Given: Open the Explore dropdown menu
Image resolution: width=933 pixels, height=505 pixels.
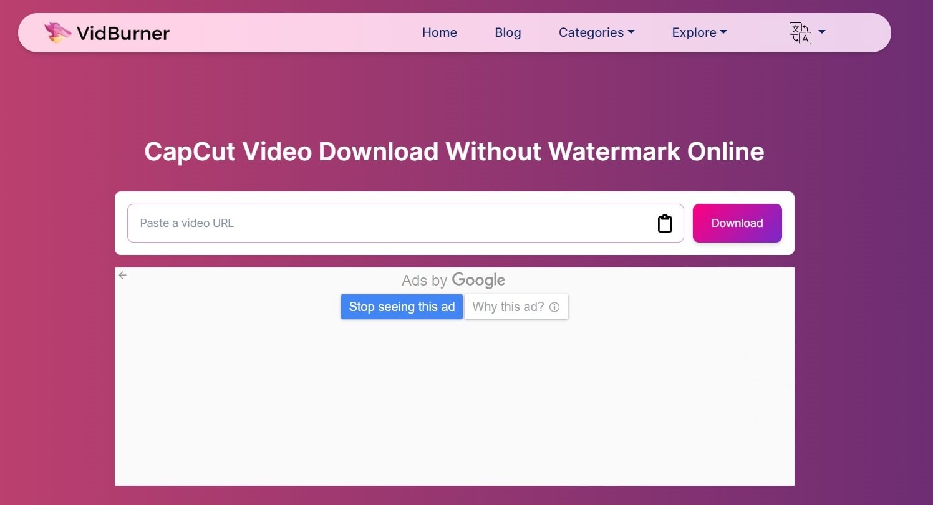Looking at the screenshot, I should click(x=694, y=32).
